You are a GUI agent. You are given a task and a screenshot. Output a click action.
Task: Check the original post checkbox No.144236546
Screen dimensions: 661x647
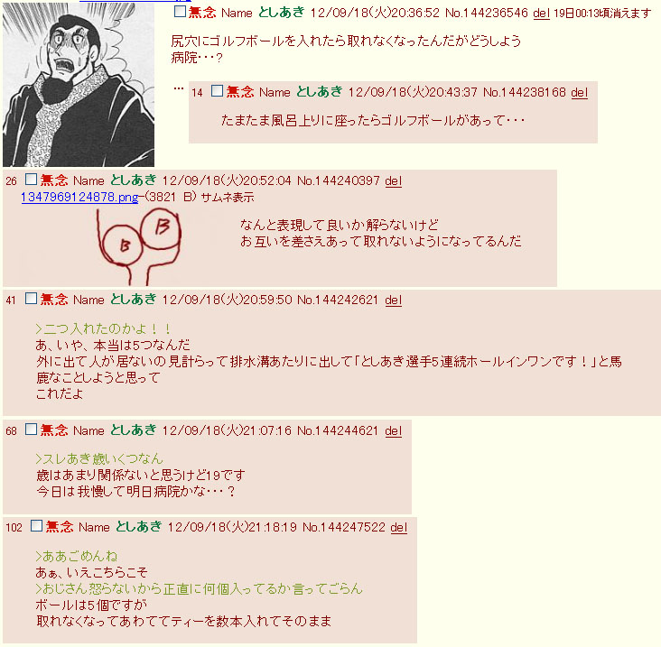[180, 12]
